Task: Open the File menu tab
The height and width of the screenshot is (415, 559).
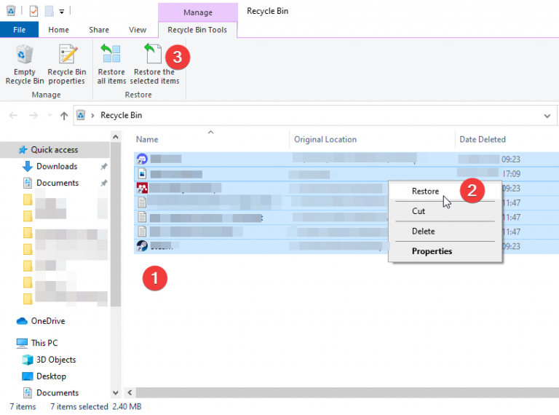Action: click(19, 30)
